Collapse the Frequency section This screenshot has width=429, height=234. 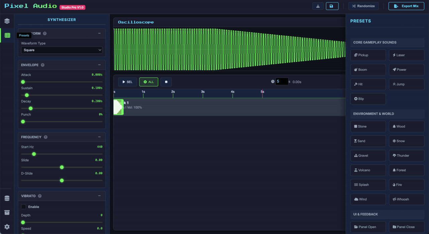[x=99, y=137]
